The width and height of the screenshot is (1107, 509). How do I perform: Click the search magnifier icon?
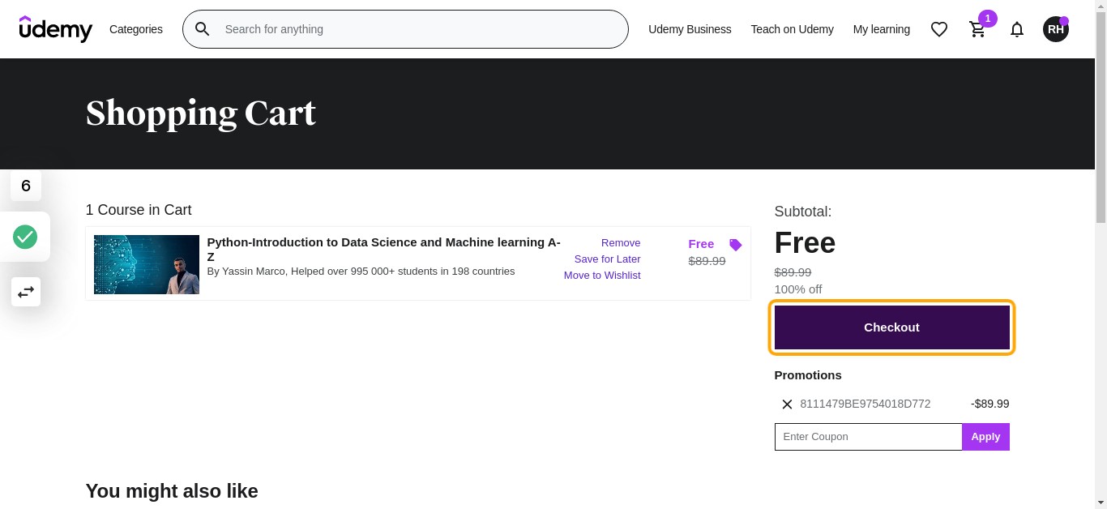pyautogui.click(x=203, y=29)
